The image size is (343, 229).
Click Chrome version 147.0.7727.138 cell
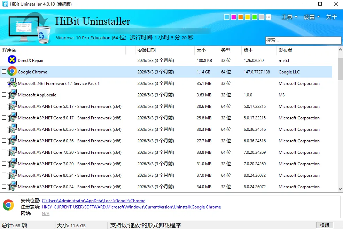click(257, 72)
